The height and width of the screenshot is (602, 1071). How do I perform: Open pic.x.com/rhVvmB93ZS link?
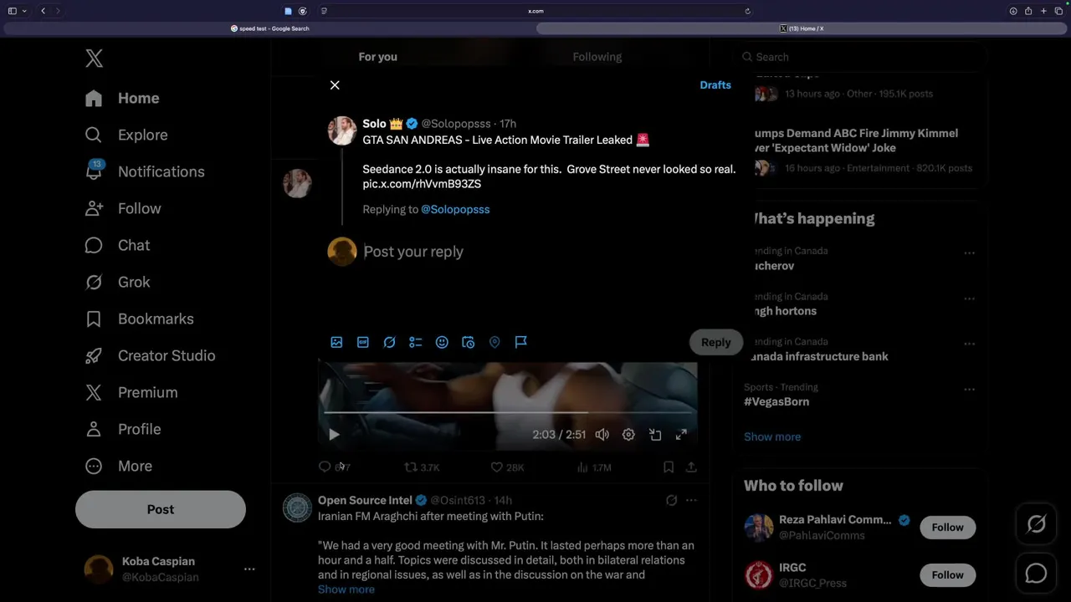point(422,184)
